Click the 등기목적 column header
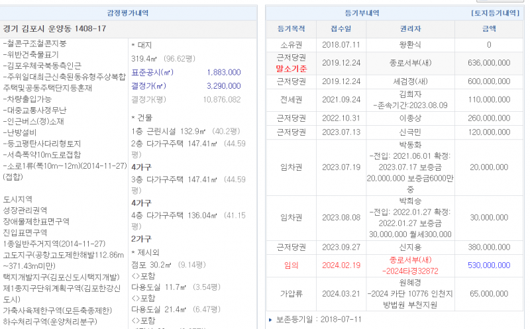The image size is (530, 329). (x=291, y=28)
